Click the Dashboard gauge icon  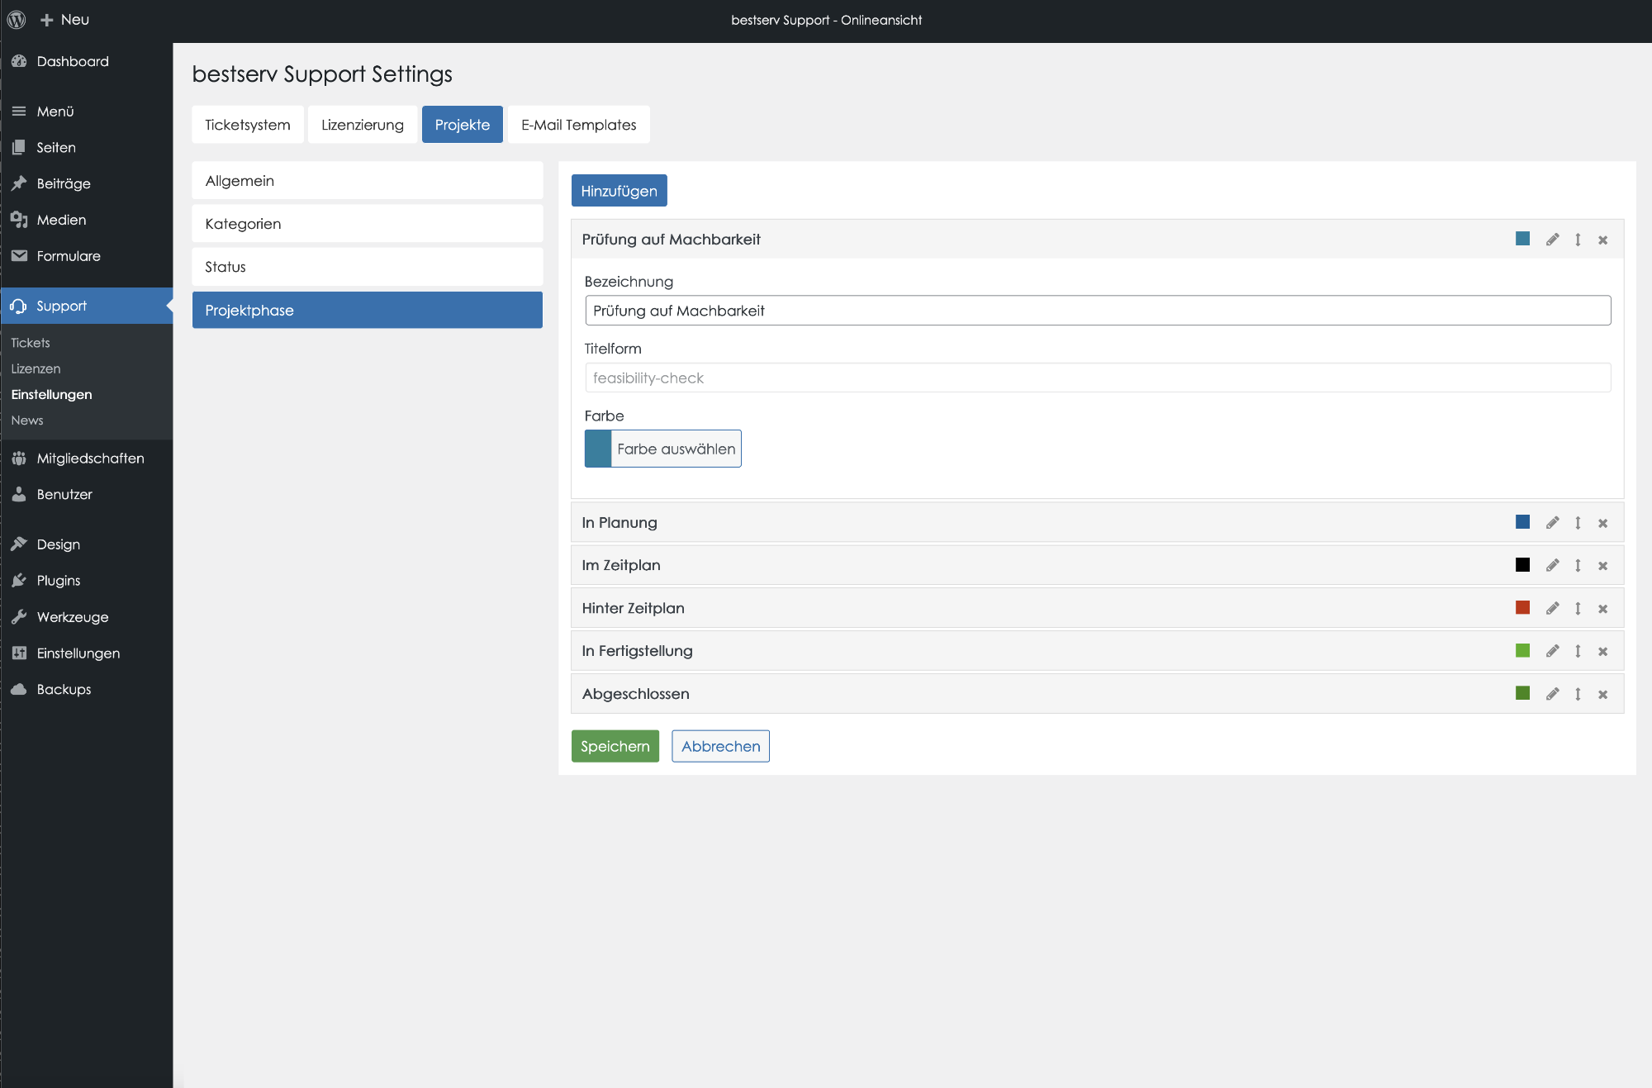pos(19,61)
